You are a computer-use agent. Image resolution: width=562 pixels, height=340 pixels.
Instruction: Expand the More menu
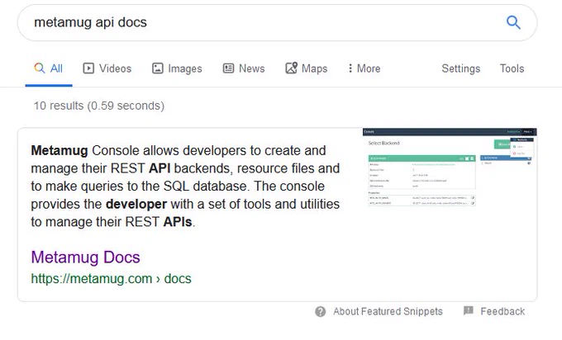364,68
